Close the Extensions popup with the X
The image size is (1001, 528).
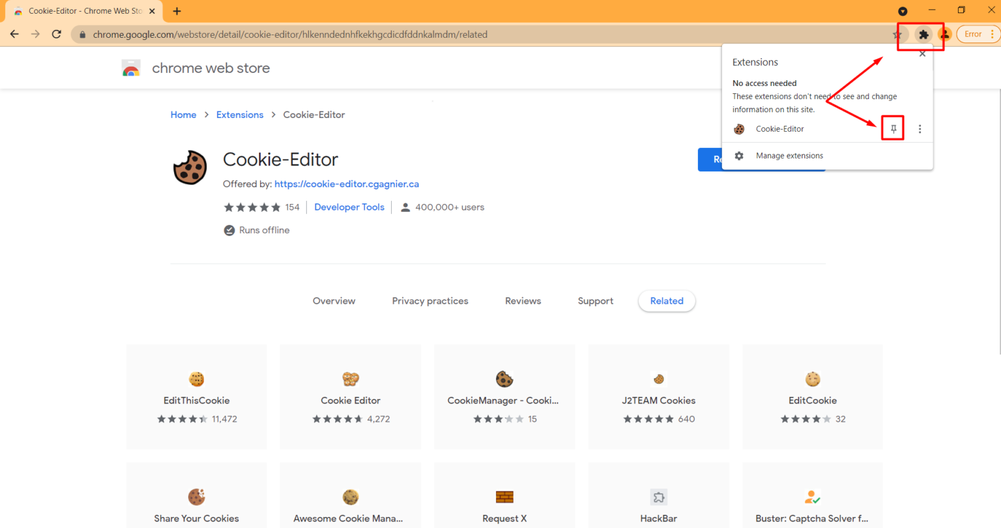pyautogui.click(x=922, y=53)
